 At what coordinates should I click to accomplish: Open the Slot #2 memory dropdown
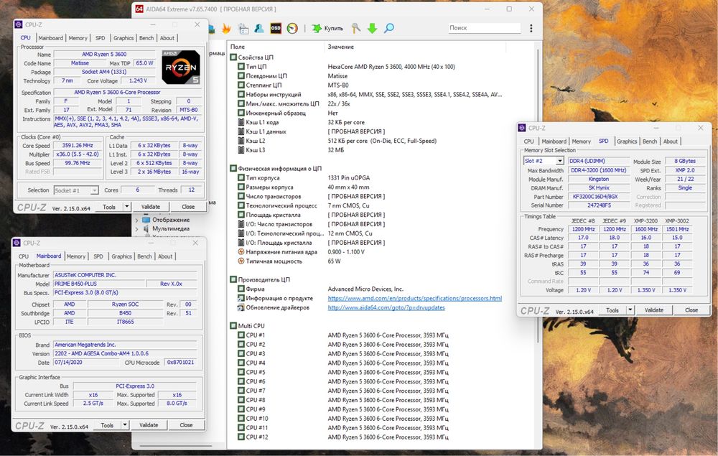[x=544, y=161]
